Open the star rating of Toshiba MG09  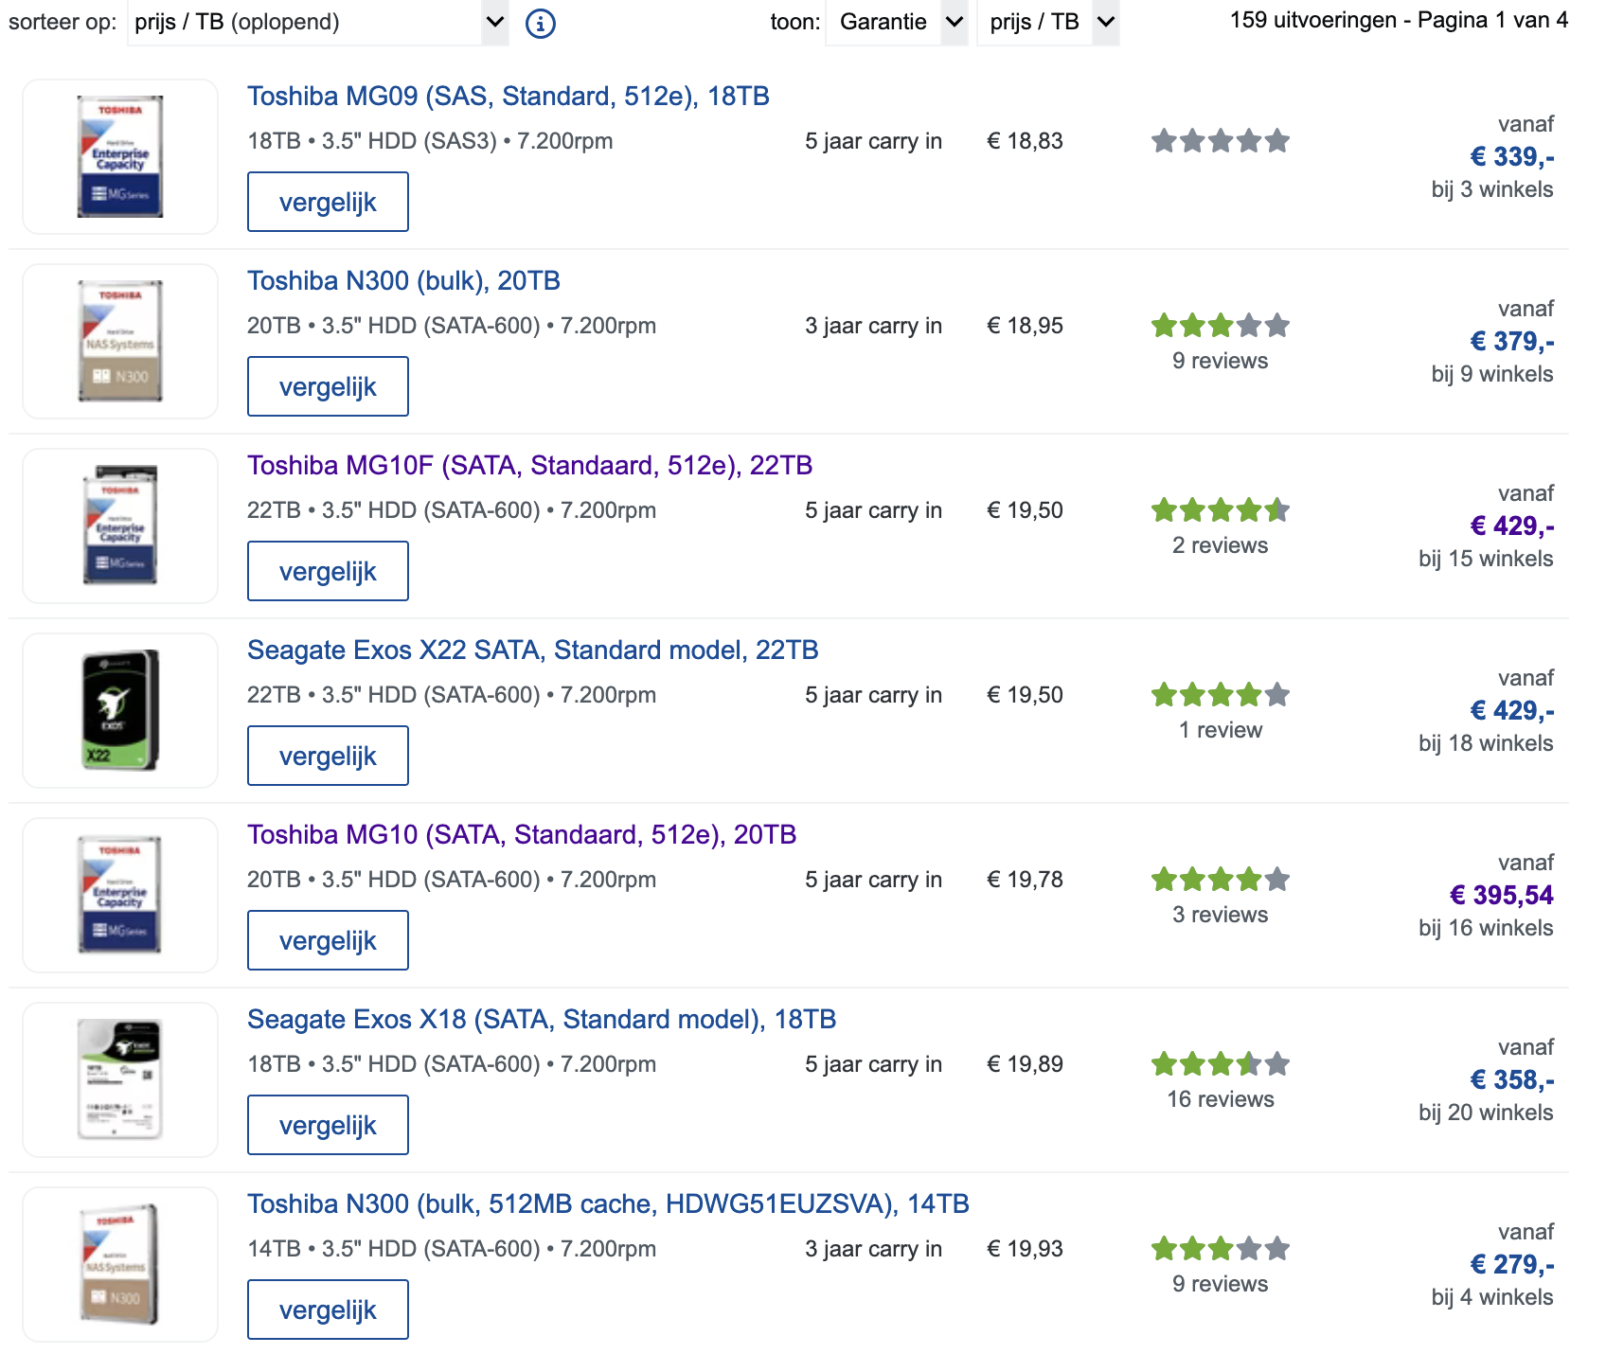pyautogui.click(x=1220, y=141)
